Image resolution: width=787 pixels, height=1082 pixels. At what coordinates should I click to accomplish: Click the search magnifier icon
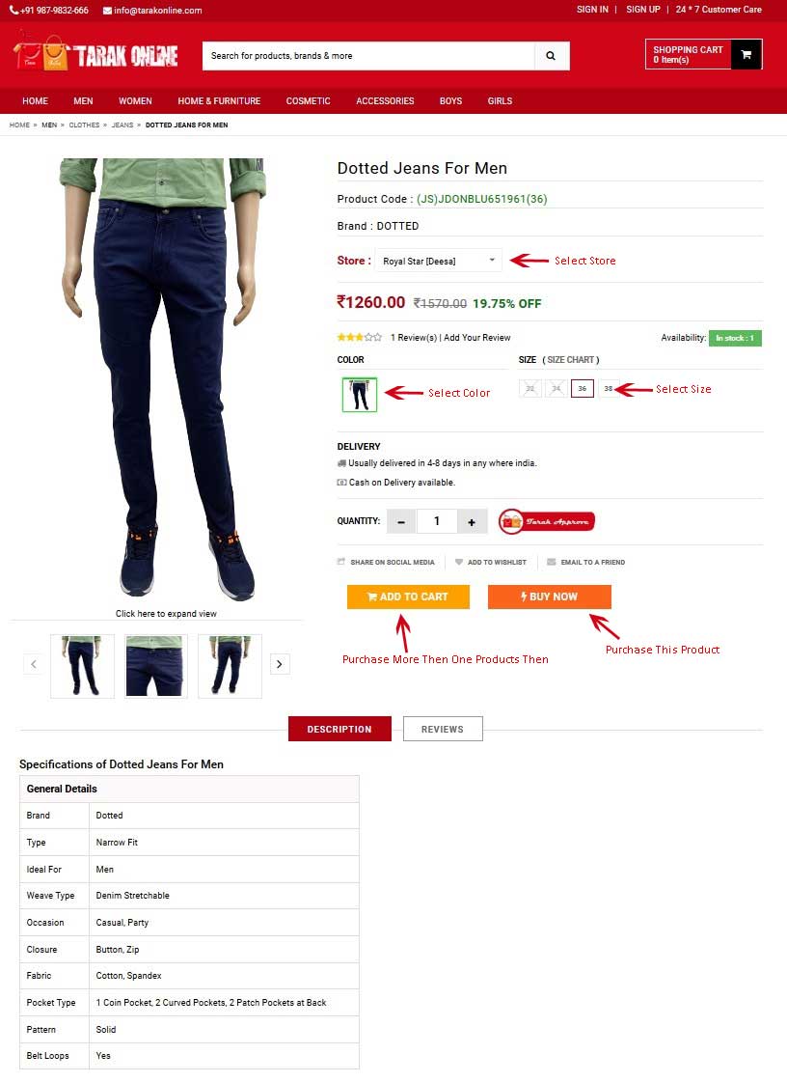click(551, 56)
